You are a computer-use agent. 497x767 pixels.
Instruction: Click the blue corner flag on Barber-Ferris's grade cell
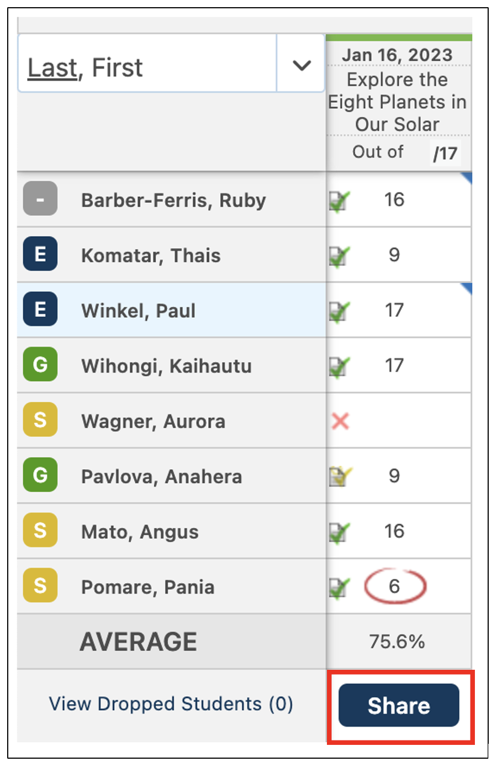[467, 177]
